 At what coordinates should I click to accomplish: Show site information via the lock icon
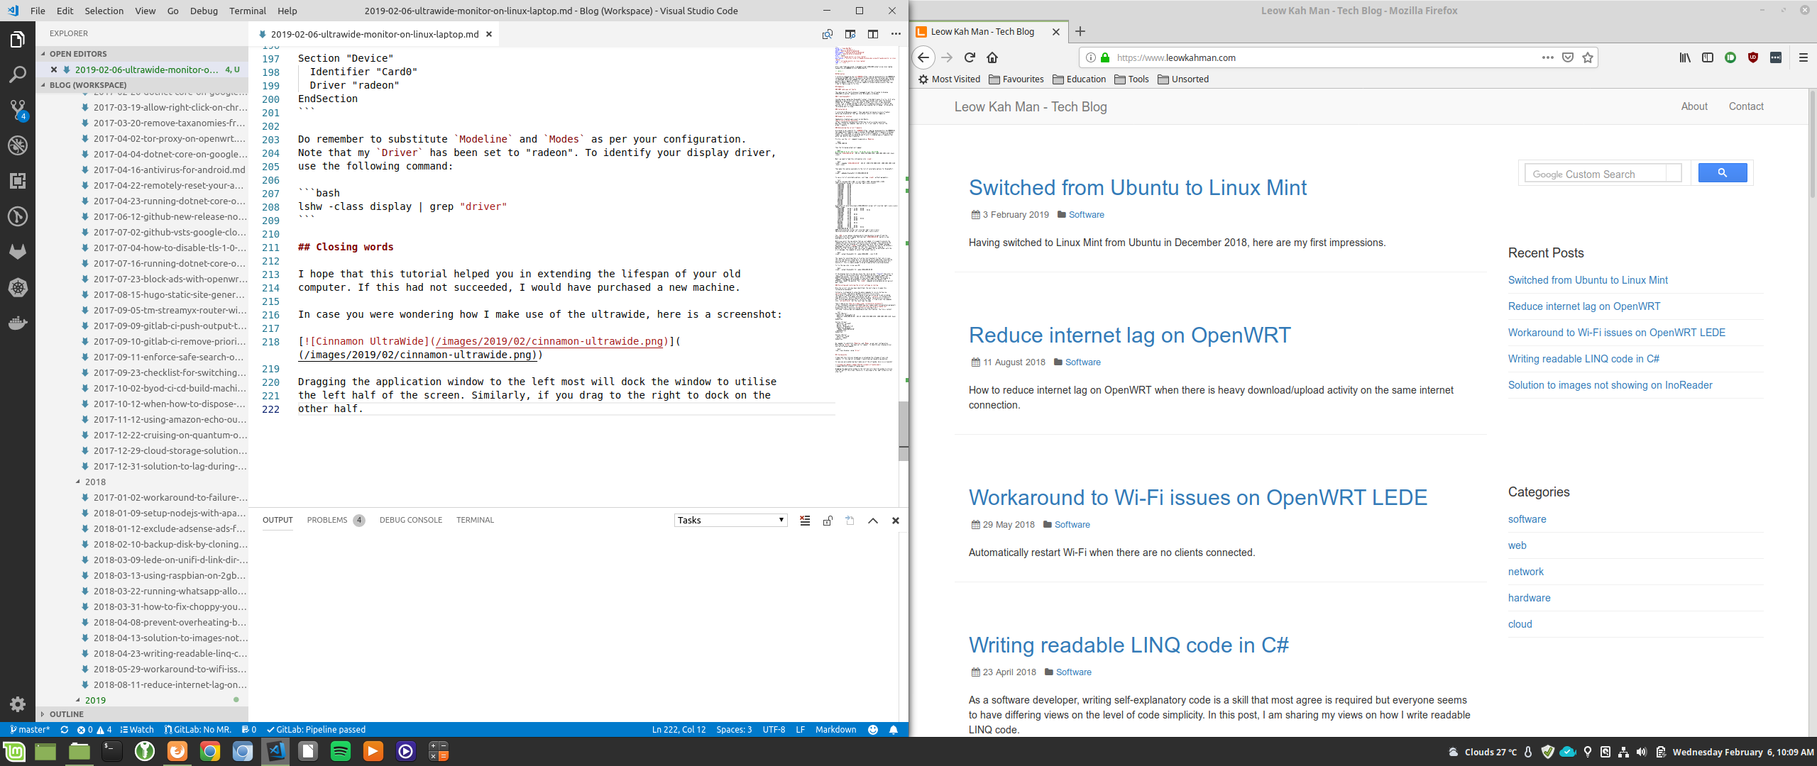(x=1105, y=57)
